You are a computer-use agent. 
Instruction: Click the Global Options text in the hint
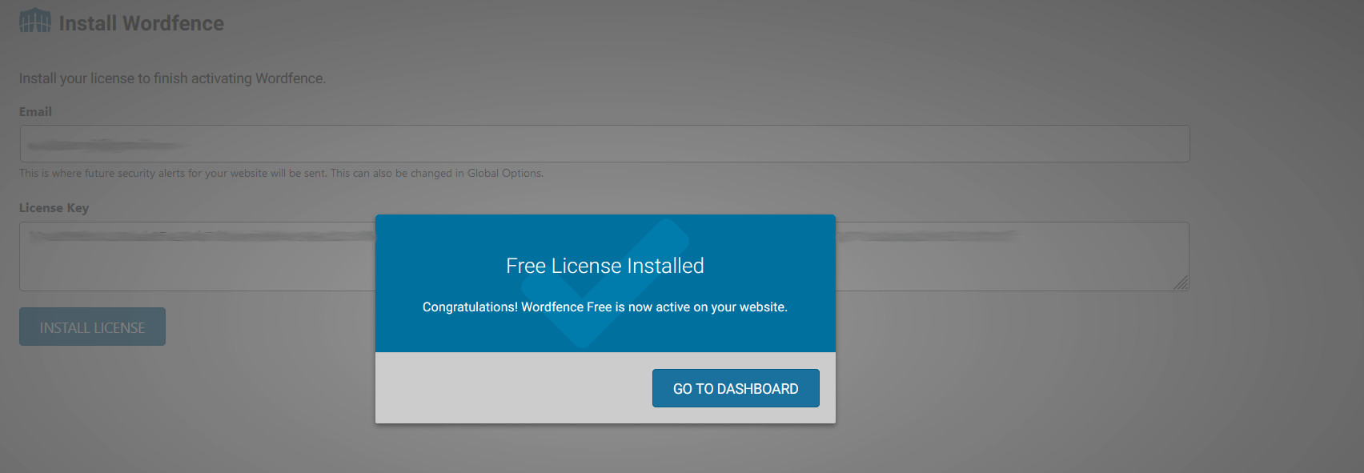coord(504,174)
